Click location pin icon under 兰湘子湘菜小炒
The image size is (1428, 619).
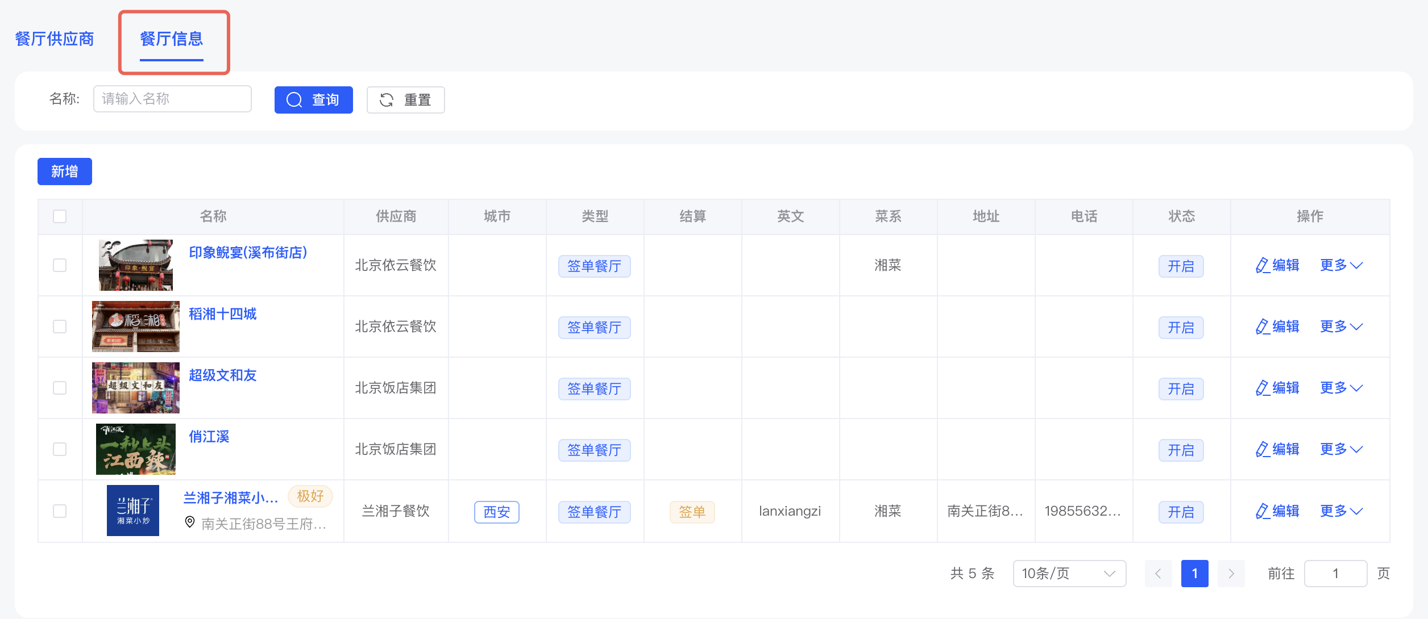tap(190, 522)
